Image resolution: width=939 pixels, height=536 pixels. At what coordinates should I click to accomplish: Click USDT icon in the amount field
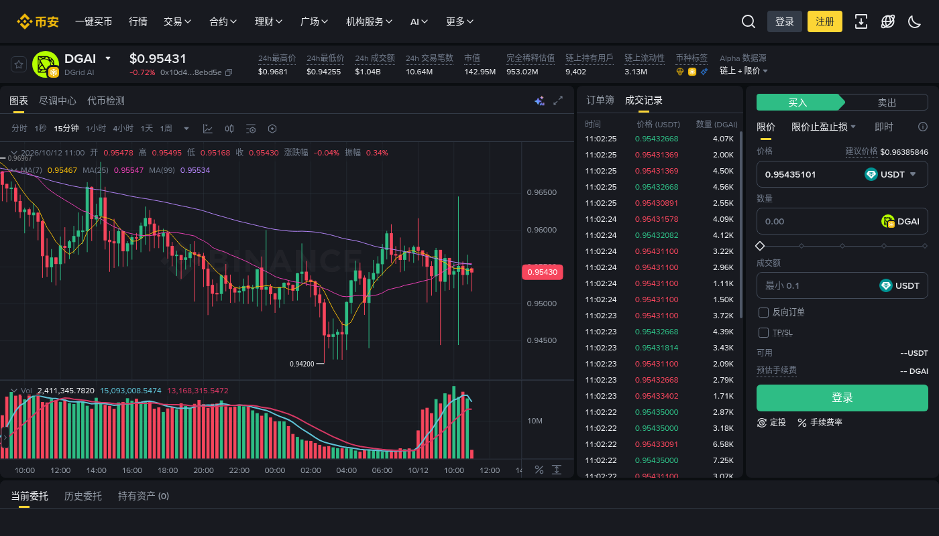[x=886, y=285]
